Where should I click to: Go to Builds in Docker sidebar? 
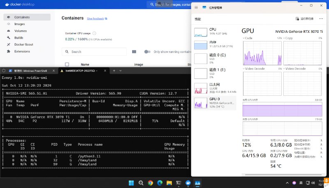(19, 38)
